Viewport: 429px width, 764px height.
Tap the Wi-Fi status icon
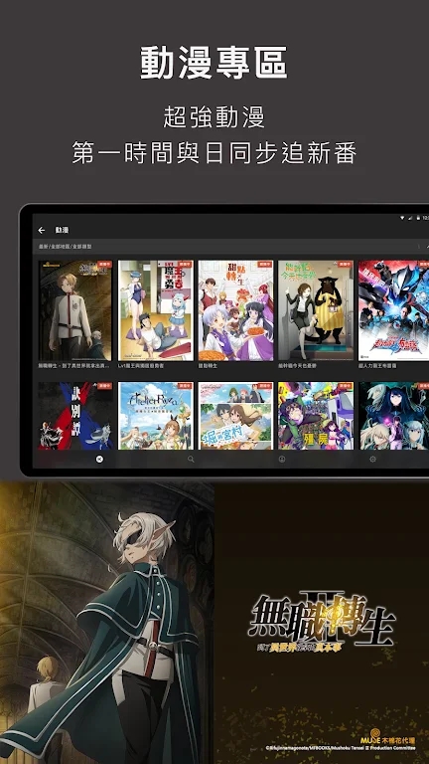(x=402, y=217)
